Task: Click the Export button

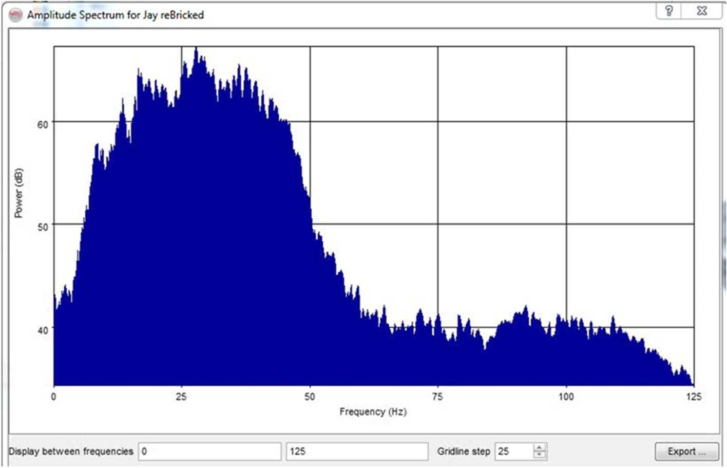Action: tap(686, 452)
